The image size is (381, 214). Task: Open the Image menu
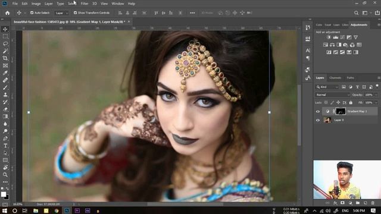click(x=36, y=4)
